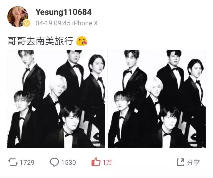Tap the kissing face emoji in post
213x178 pixels.
(82, 41)
